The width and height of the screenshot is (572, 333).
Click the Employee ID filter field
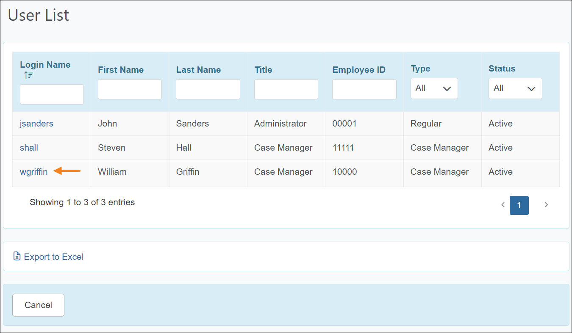coord(364,89)
